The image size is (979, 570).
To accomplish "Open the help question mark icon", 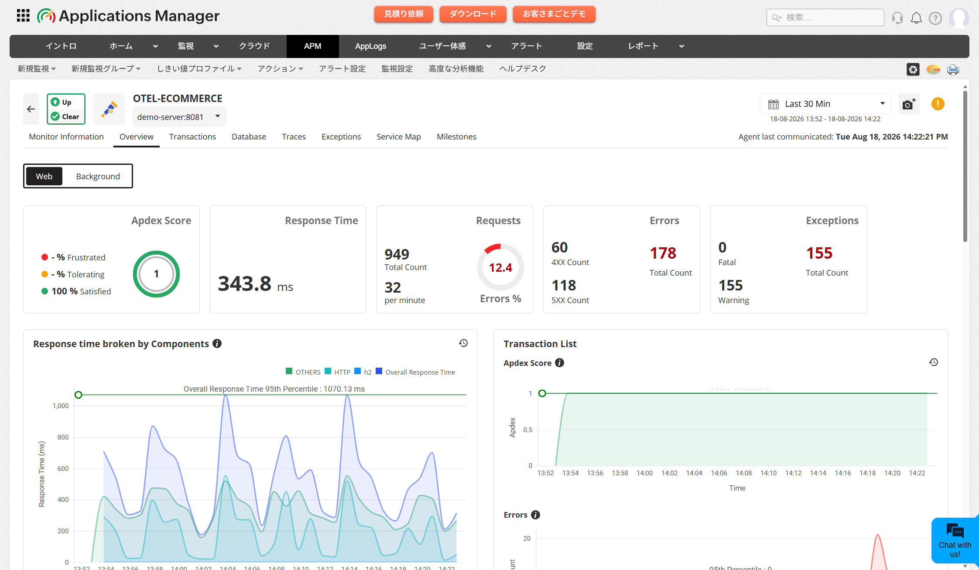I will (x=935, y=18).
